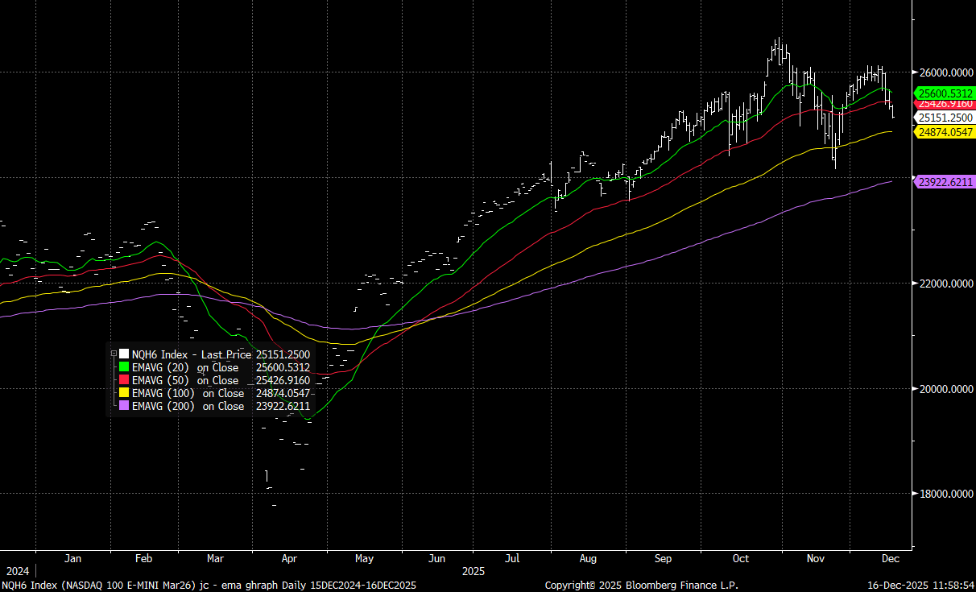The height and width of the screenshot is (592, 976).
Task: Click the 18000.0000 y-axis label
Action: tap(945, 495)
